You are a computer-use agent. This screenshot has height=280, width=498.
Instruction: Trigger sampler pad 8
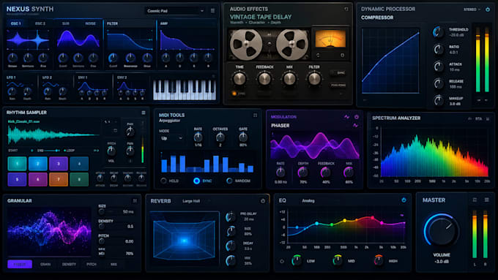click(x=79, y=179)
